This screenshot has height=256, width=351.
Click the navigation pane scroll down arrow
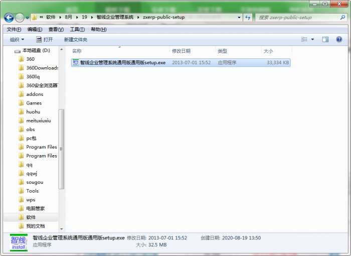[62, 229]
